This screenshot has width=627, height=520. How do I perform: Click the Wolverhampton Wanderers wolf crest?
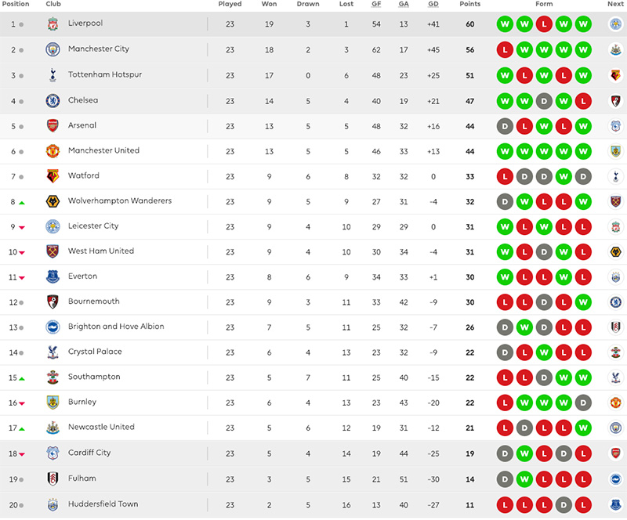tap(53, 201)
